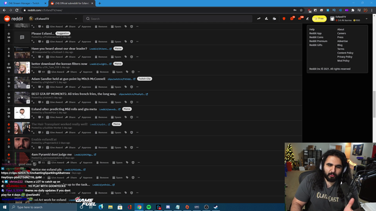Open the Careers footer link
This screenshot has height=211, width=376.
click(341, 33)
